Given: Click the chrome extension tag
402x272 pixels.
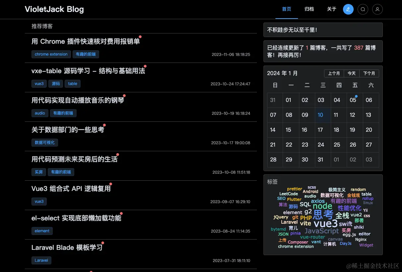Looking at the screenshot, I should (51, 54).
